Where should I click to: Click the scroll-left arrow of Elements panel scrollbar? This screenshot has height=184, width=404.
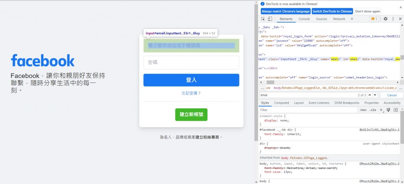click(260, 82)
